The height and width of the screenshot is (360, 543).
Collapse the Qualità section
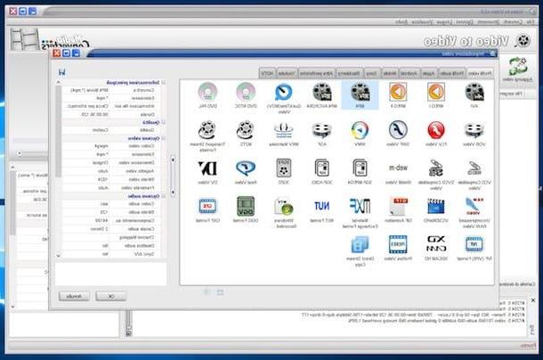coord(163,122)
